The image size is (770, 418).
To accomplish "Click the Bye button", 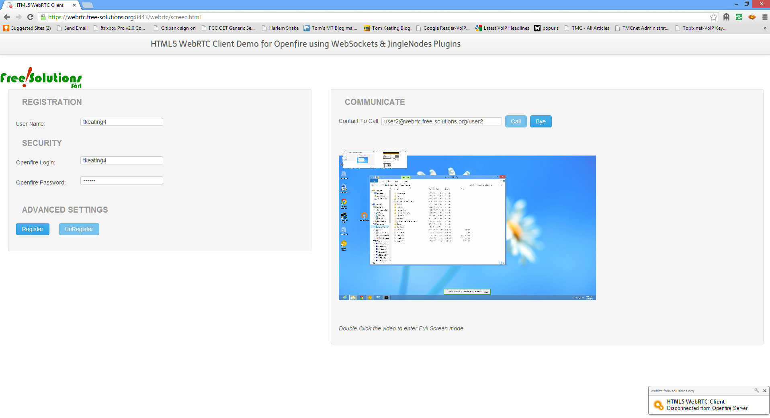I will [x=541, y=121].
